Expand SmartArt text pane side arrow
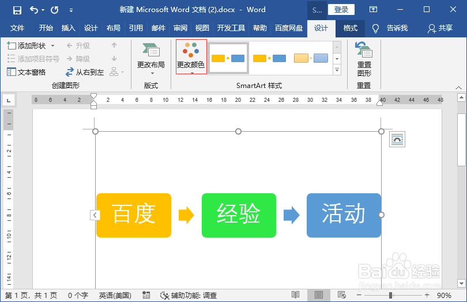This screenshot has height=302, width=467. point(95,215)
